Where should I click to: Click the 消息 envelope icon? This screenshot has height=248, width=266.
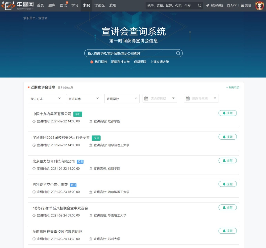tap(242, 6)
